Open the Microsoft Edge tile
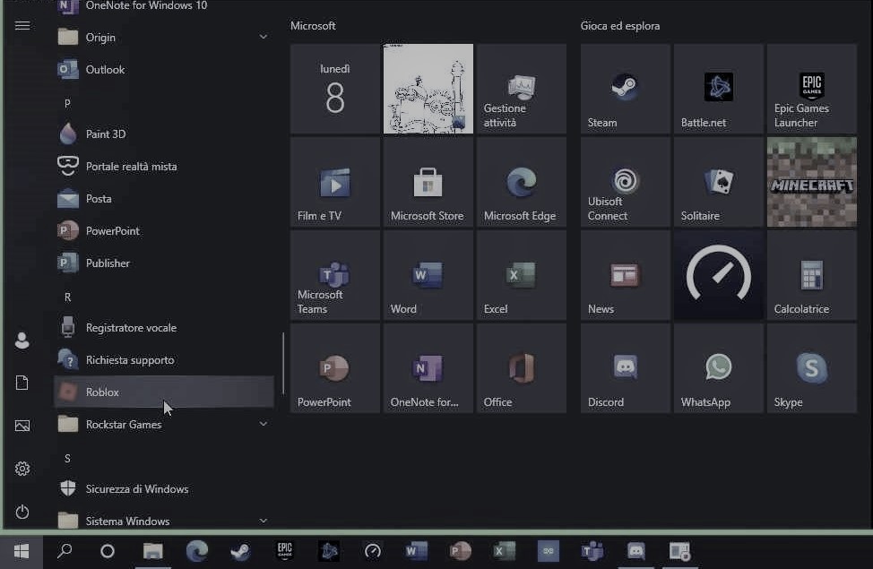 [x=522, y=182]
